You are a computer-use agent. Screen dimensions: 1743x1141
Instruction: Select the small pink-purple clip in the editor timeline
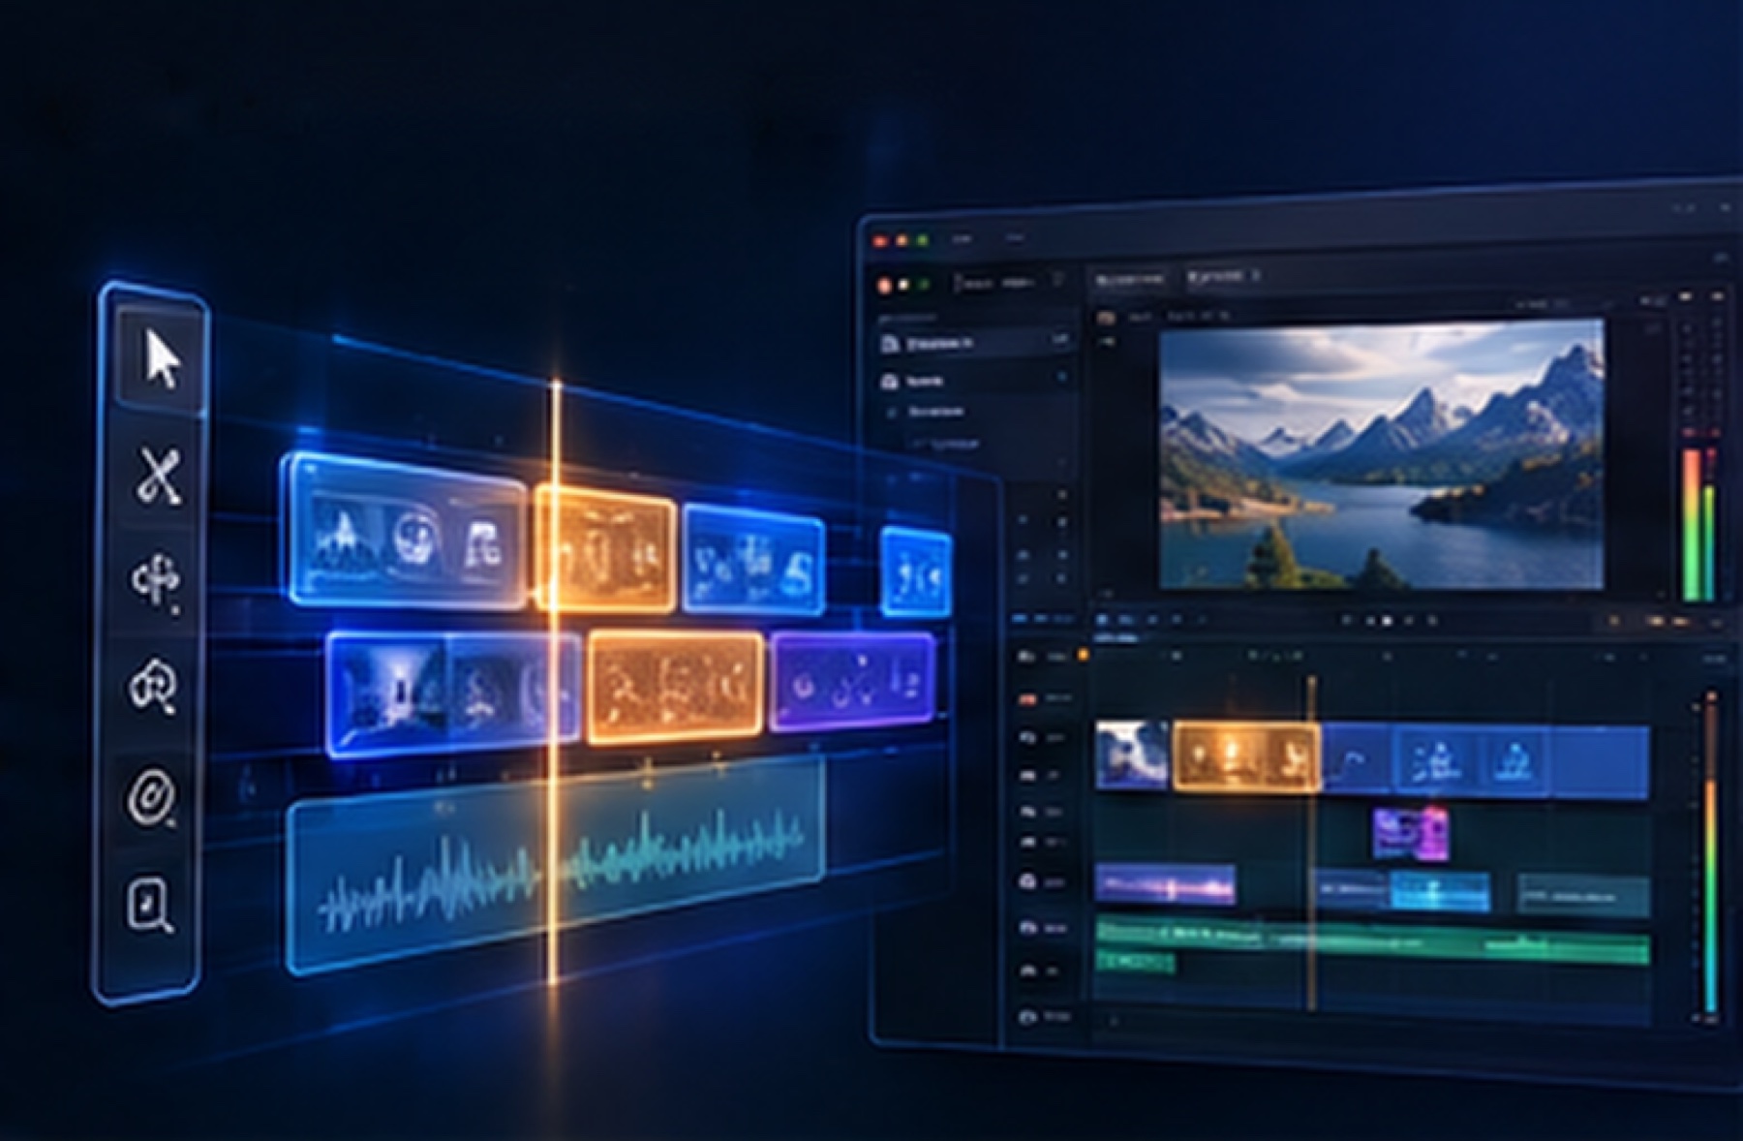tap(1410, 833)
